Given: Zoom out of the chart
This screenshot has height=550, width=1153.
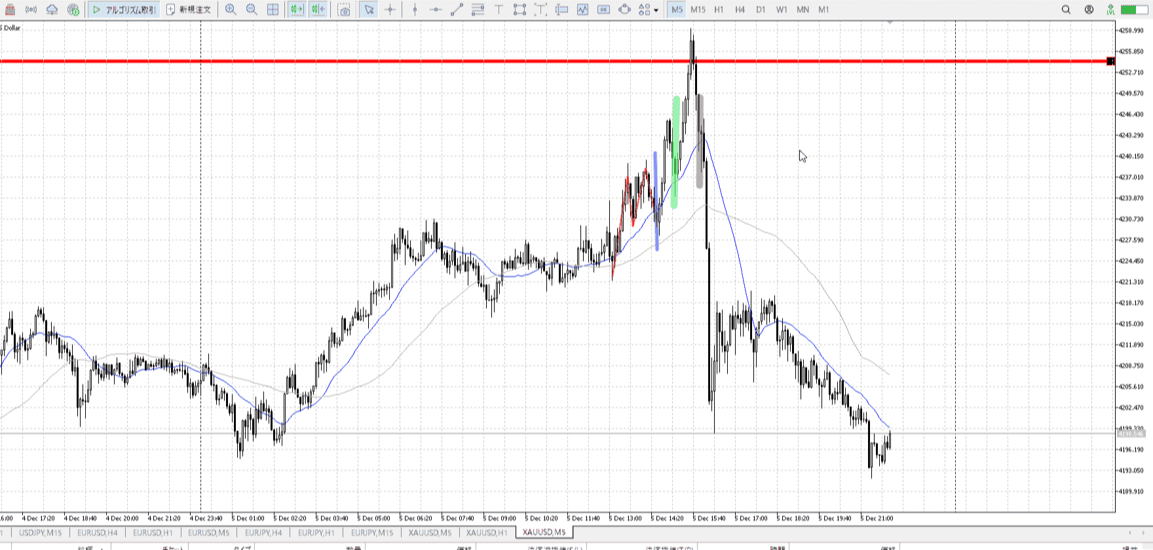Looking at the screenshot, I should point(252,10).
